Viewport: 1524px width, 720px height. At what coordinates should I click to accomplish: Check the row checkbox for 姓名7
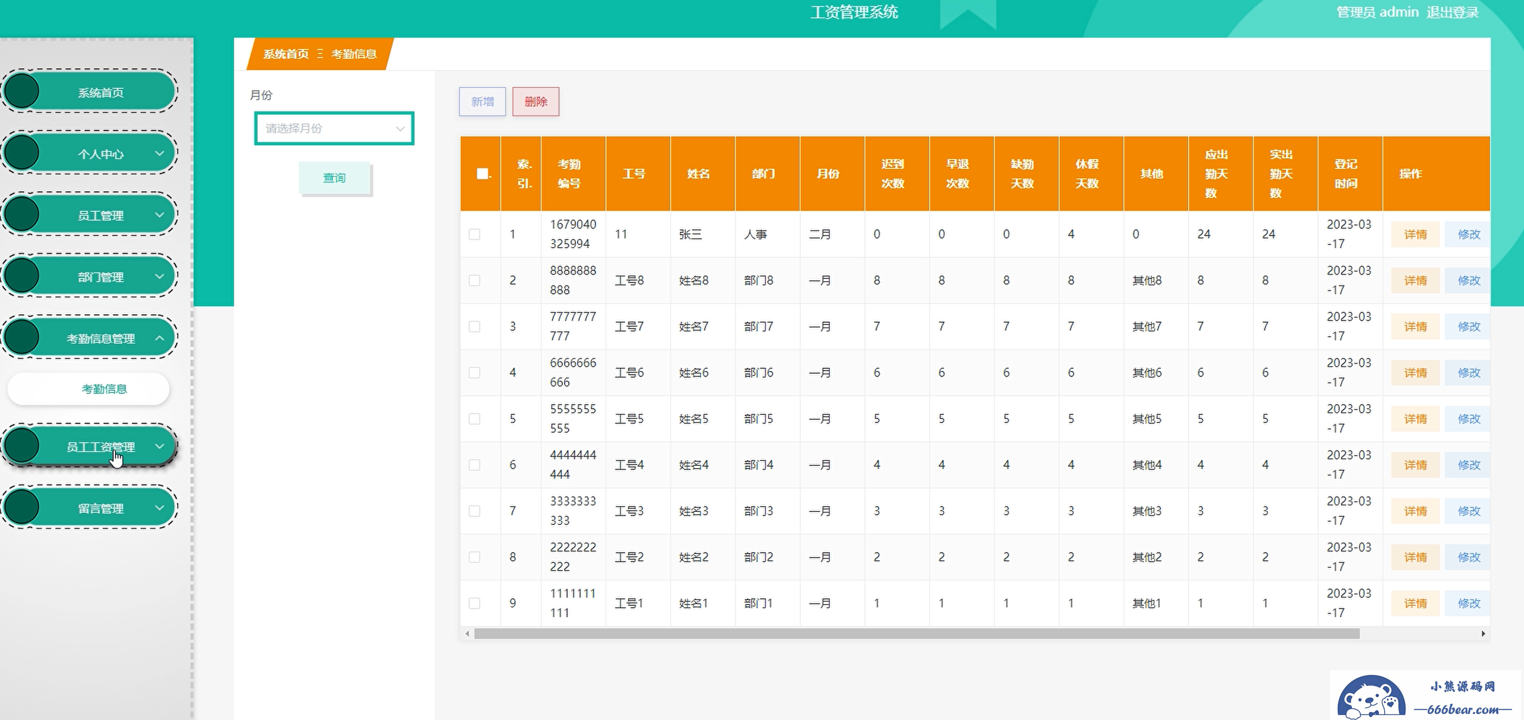(475, 327)
